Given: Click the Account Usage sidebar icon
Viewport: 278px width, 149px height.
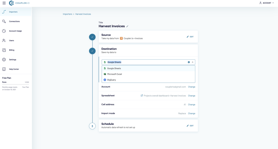Looking at the screenshot, I should pyautogui.click(x=4, y=31).
